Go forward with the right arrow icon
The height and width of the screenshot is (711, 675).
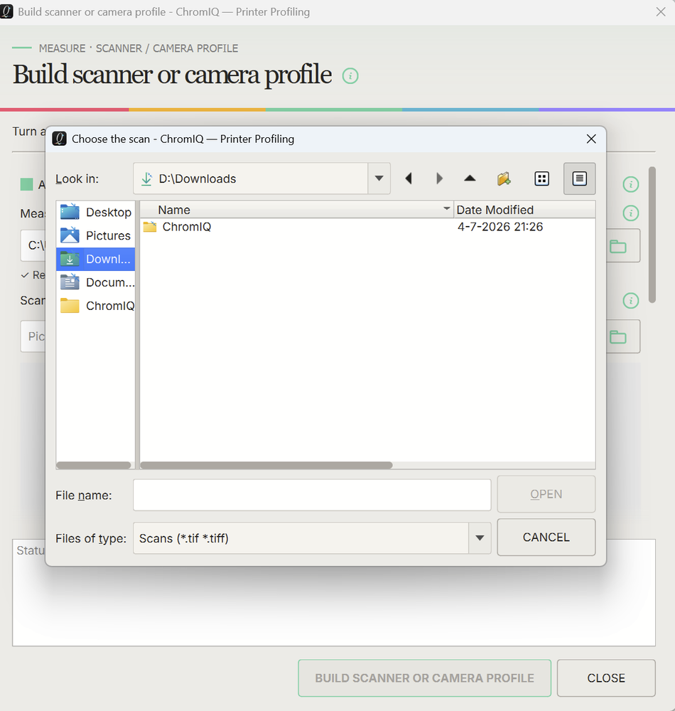pos(439,178)
